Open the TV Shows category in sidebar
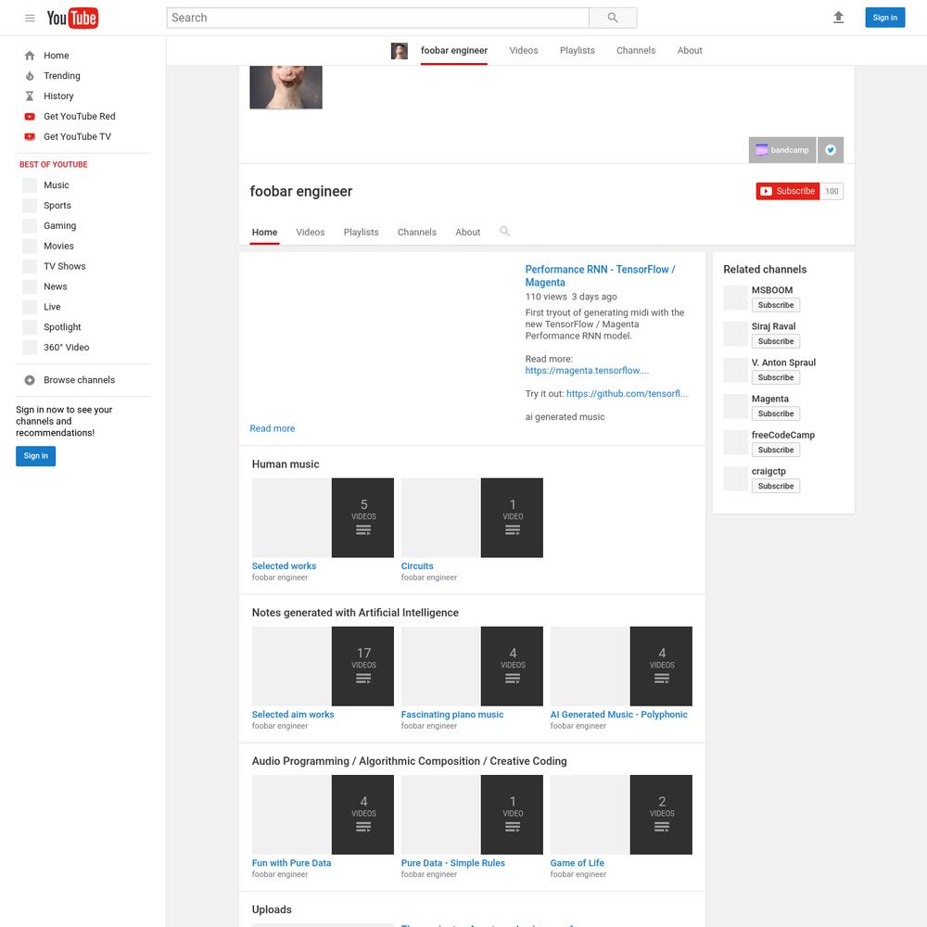This screenshot has height=927, width=927. (65, 266)
